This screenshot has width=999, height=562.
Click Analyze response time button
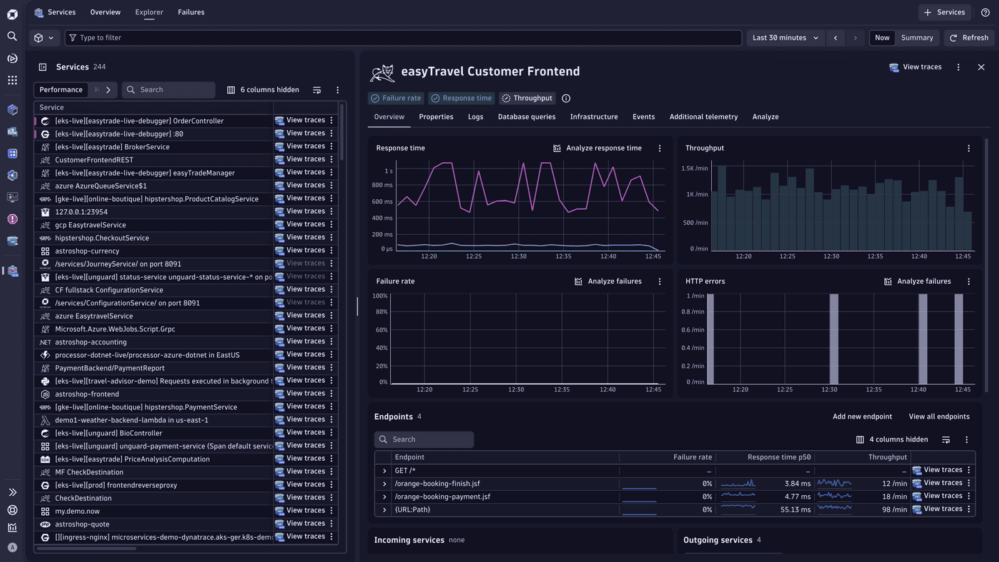pos(598,148)
